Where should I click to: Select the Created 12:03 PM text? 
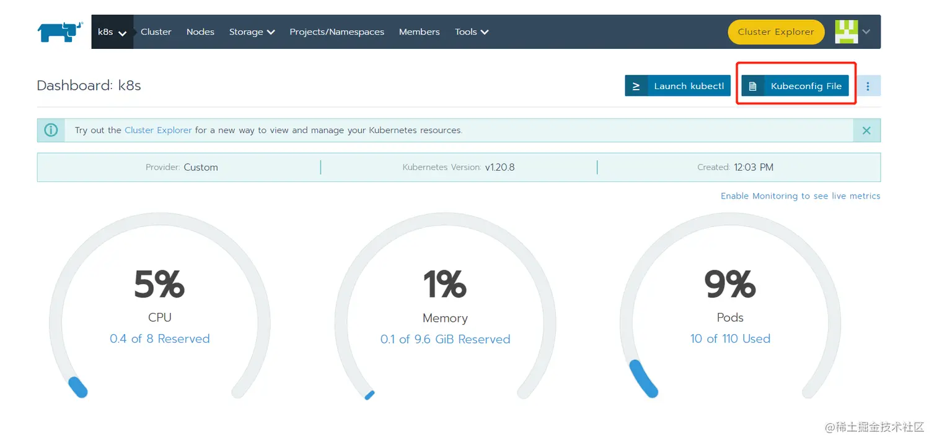[x=735, y=167]
